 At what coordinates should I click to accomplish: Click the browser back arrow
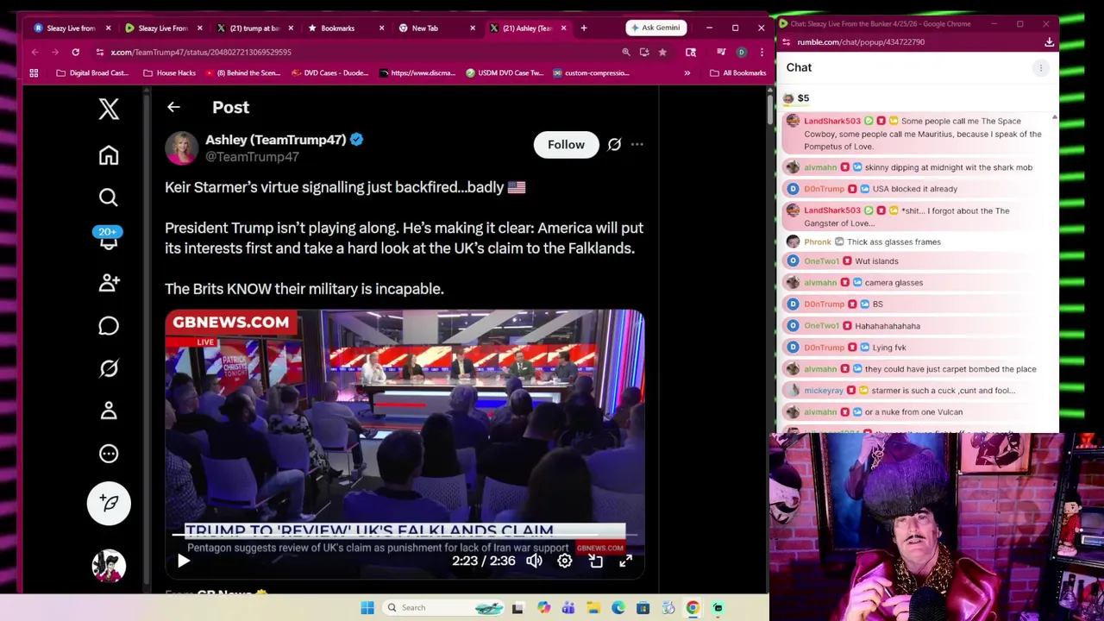tap(34, 52)
